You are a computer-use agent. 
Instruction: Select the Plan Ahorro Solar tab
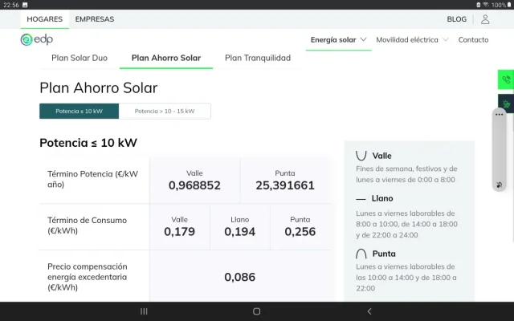(166, 58)
